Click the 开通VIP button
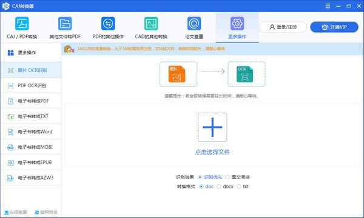The width and height of the screenshot is (364, 218). [334, 27]
